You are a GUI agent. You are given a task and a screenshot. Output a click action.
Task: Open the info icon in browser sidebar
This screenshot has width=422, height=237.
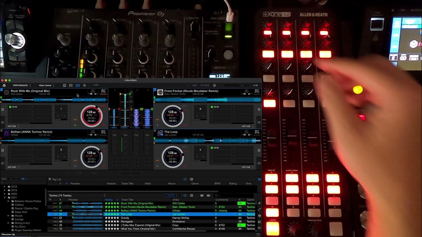pyautogui.click(x=259, y=216)
